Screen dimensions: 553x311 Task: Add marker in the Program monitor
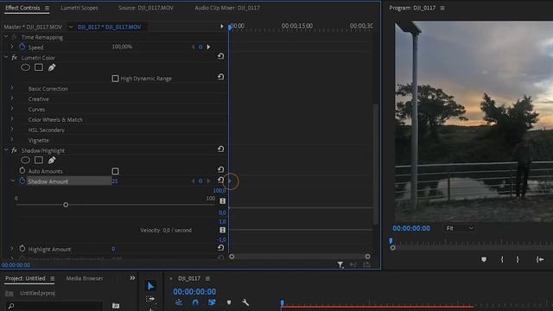click(x=484, y=259)
